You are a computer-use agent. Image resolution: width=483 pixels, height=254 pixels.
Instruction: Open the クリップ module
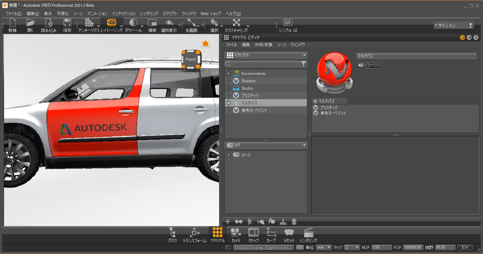[254, 235]
